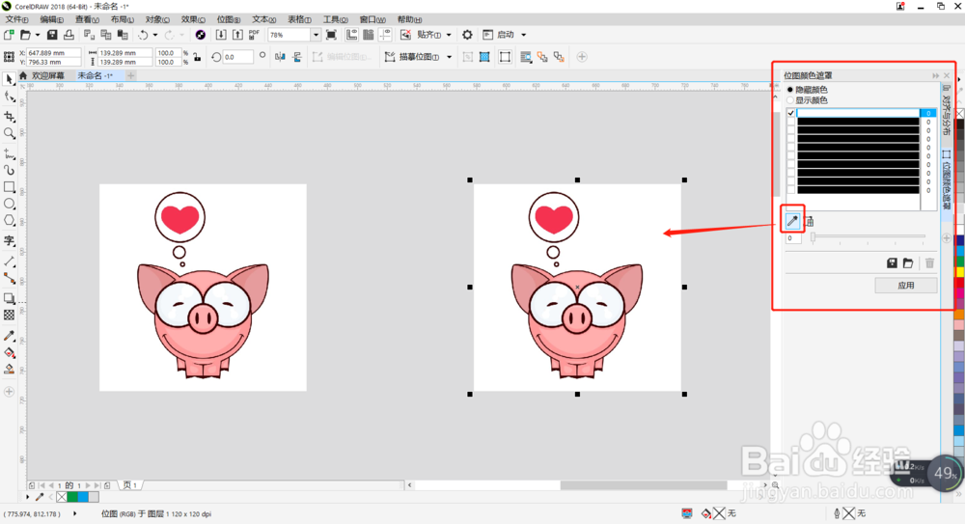Open the zoom level dropdown
965x524 pixels.
(316, 35)
